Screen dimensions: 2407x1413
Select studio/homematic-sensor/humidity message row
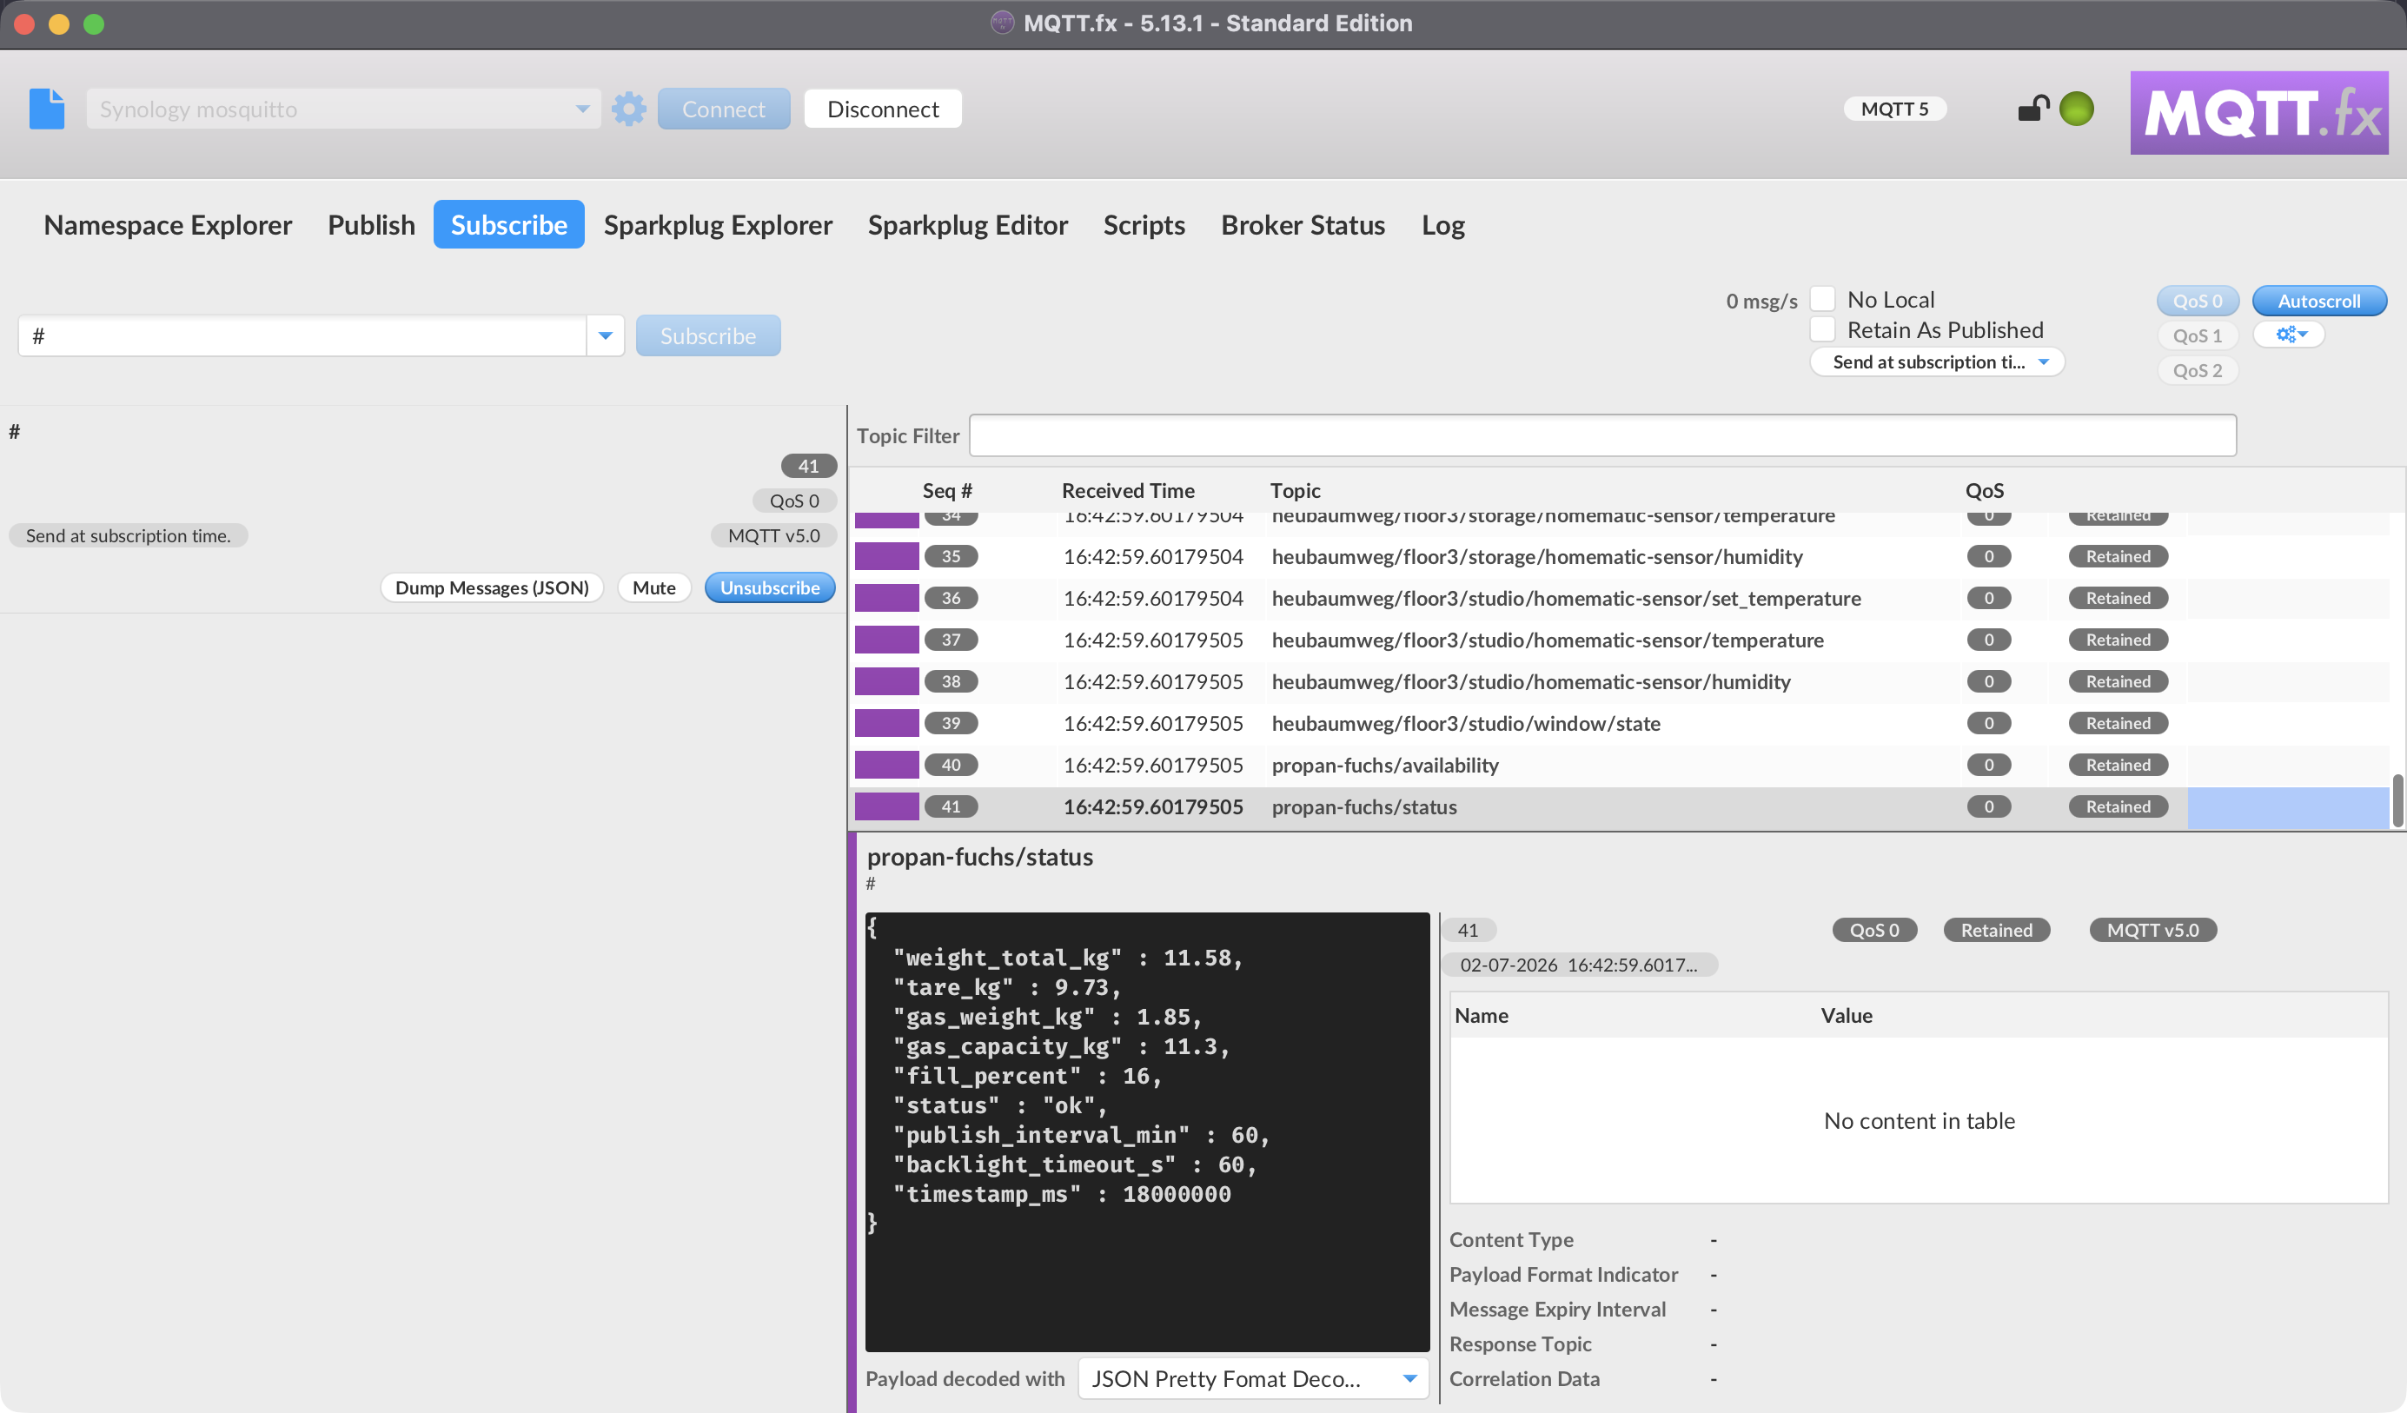pos(1619,681)
